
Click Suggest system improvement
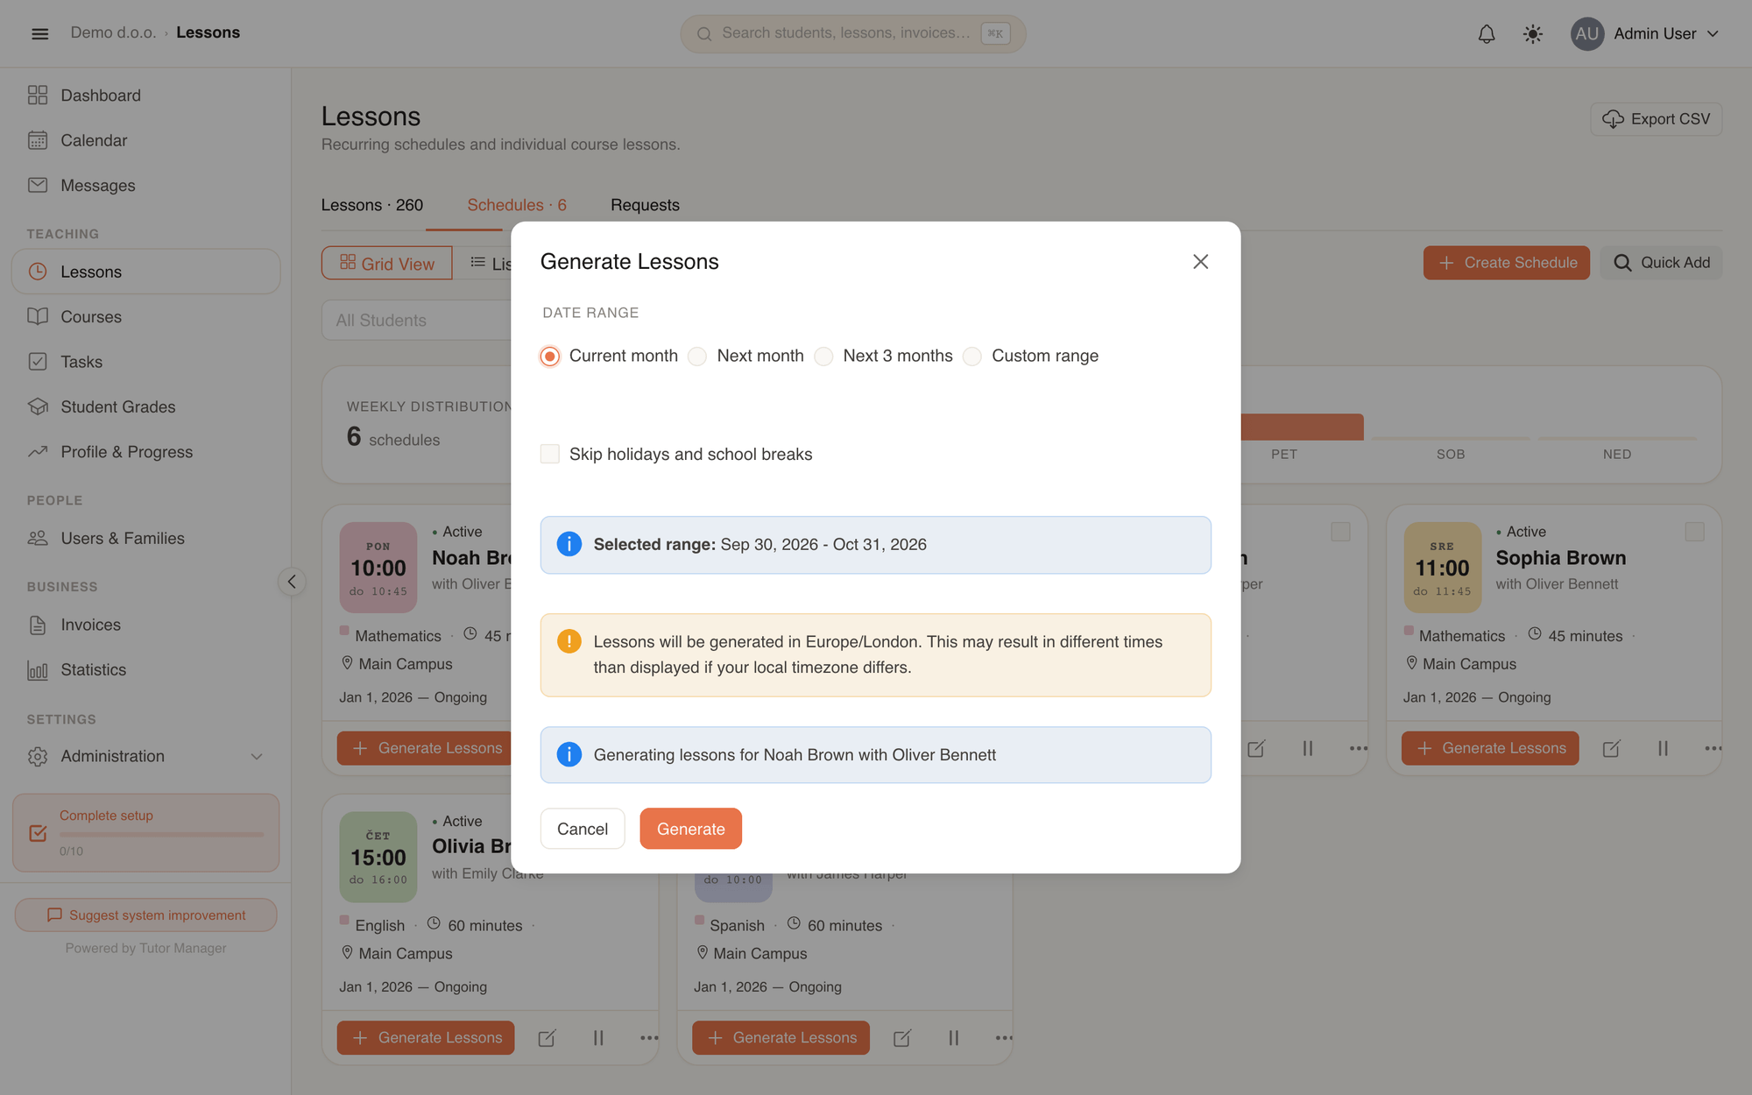(x=145, y=915)
